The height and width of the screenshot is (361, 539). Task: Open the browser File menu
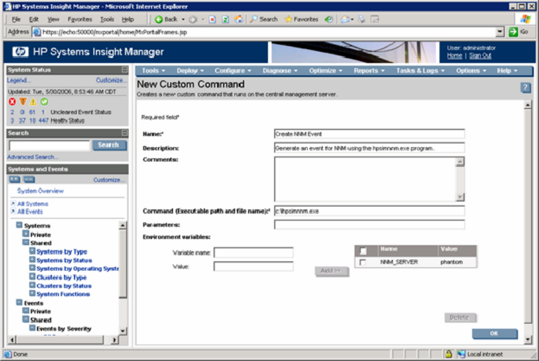coord(16,19)
